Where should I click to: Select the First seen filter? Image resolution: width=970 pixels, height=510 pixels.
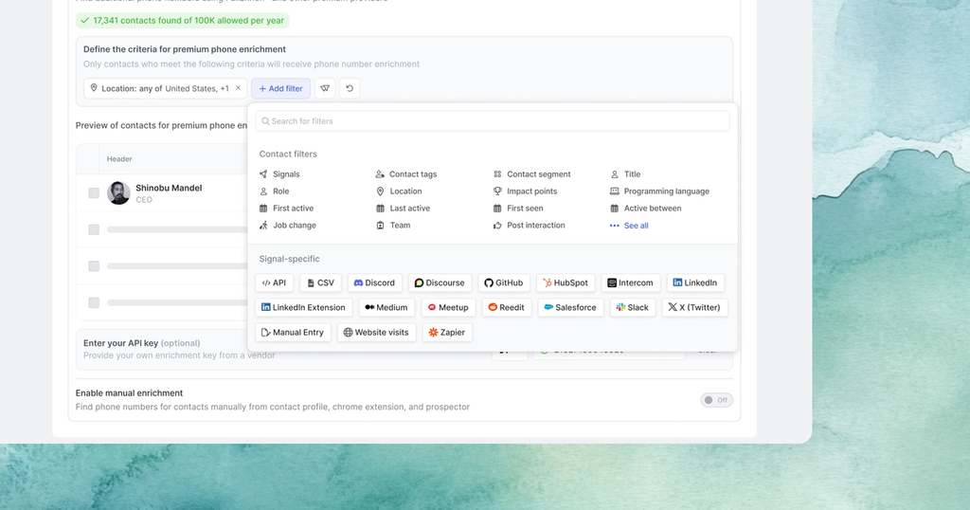click(x=518, y=209)
